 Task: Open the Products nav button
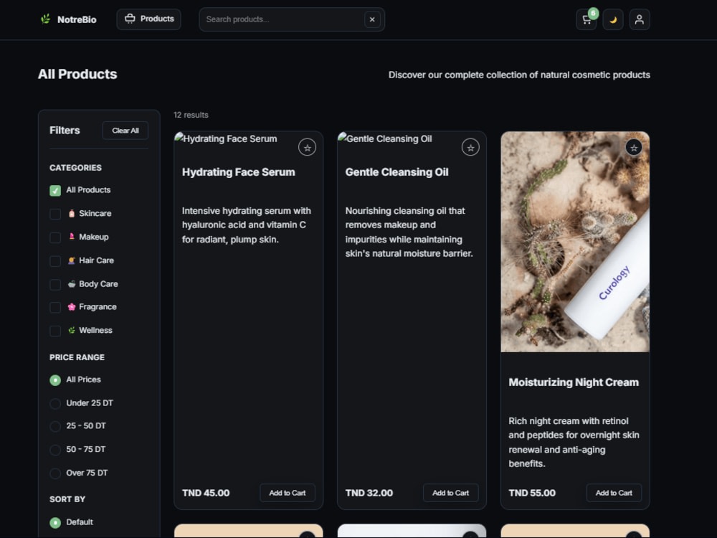click(x=148, y=19)
